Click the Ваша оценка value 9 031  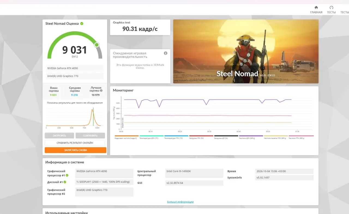53,95
